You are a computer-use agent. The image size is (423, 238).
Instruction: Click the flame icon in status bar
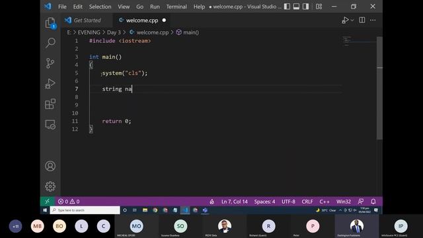pyautogui.click(x=211, y=202)
